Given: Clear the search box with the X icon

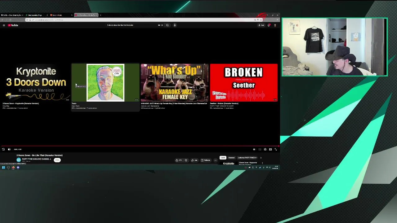Looking at the screenshot, I should pos(162,25).
